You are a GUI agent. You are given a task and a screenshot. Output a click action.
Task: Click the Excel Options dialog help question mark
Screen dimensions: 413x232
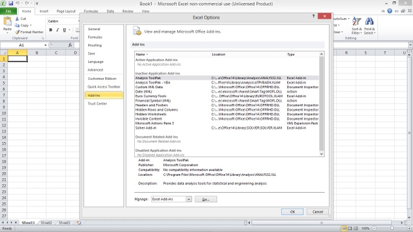click(x=314, y=16)
